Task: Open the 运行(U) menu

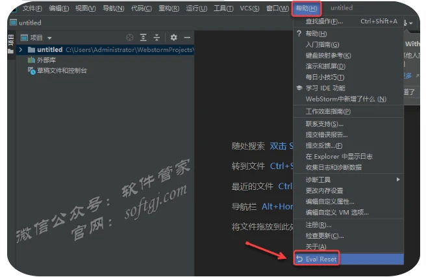Action: click(196, 8)
